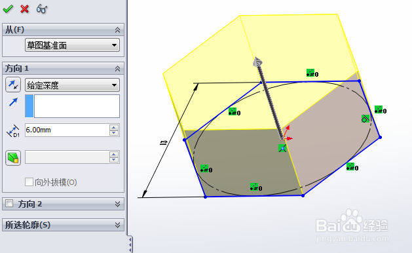Click the panel collapse handle arrows

(x=130, y=245)
